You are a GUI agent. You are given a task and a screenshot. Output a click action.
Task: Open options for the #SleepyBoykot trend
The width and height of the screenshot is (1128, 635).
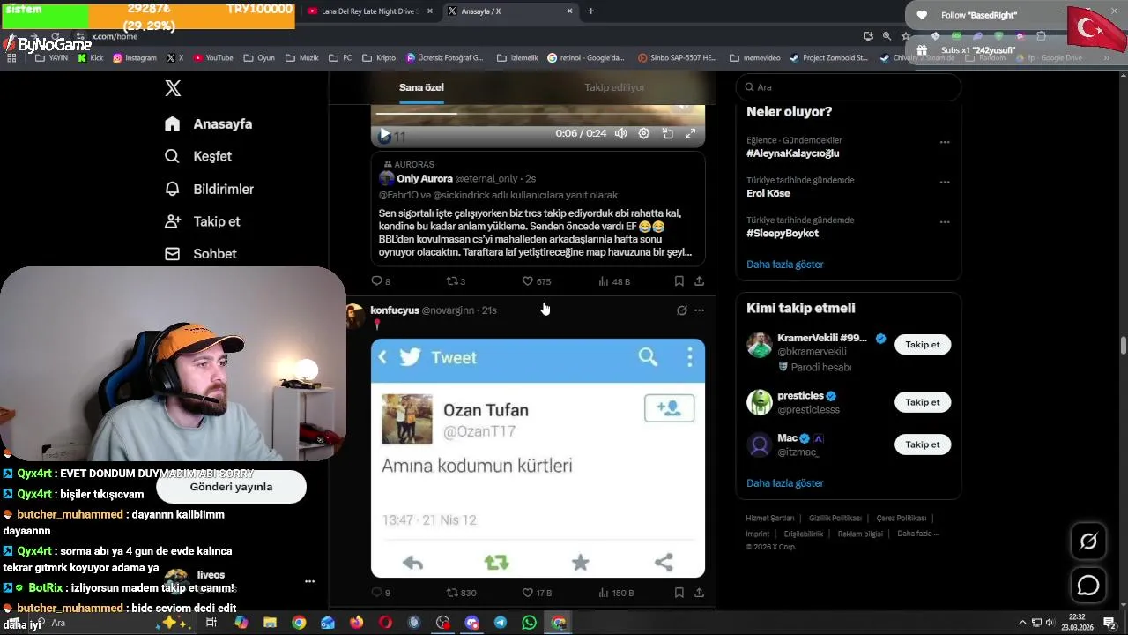coord(945,222)
